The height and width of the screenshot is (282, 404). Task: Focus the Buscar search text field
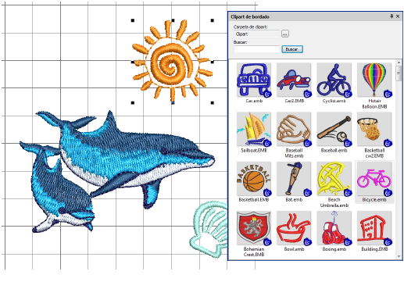256,49
